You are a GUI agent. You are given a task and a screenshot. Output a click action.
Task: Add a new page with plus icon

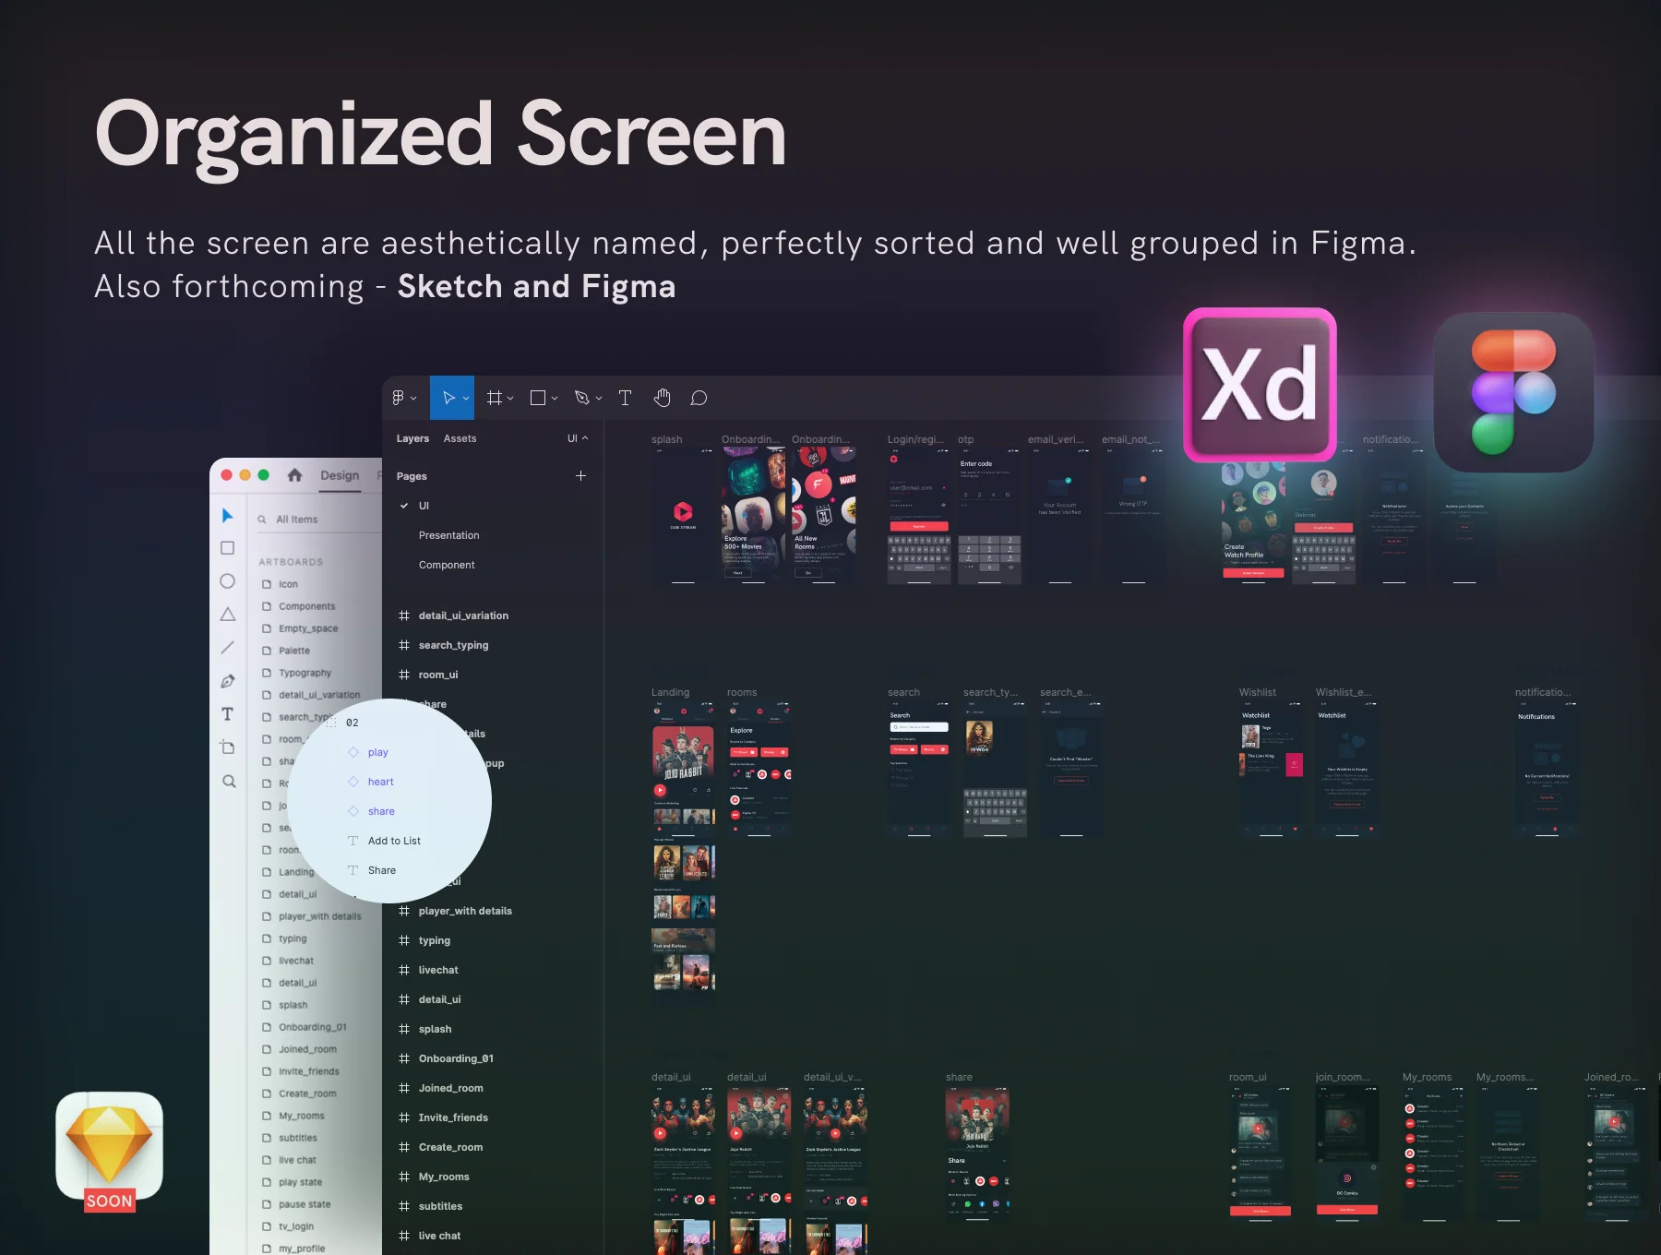point(580,476)
